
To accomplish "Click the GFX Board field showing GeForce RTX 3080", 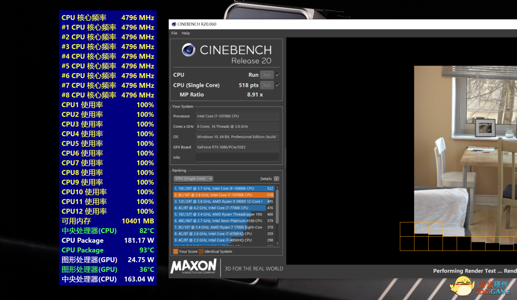I will [x=237, y=147].
